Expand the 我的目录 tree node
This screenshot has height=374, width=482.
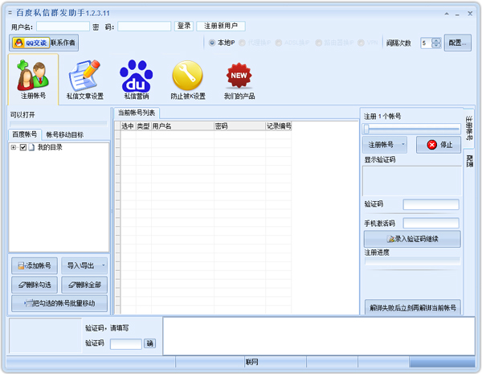[14, 147]
